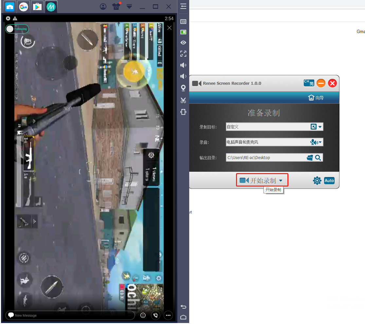Viewport: 365px width, 324px height.
Task: Open BlueStacks account profile icon
Action: [x=103, y=7]
